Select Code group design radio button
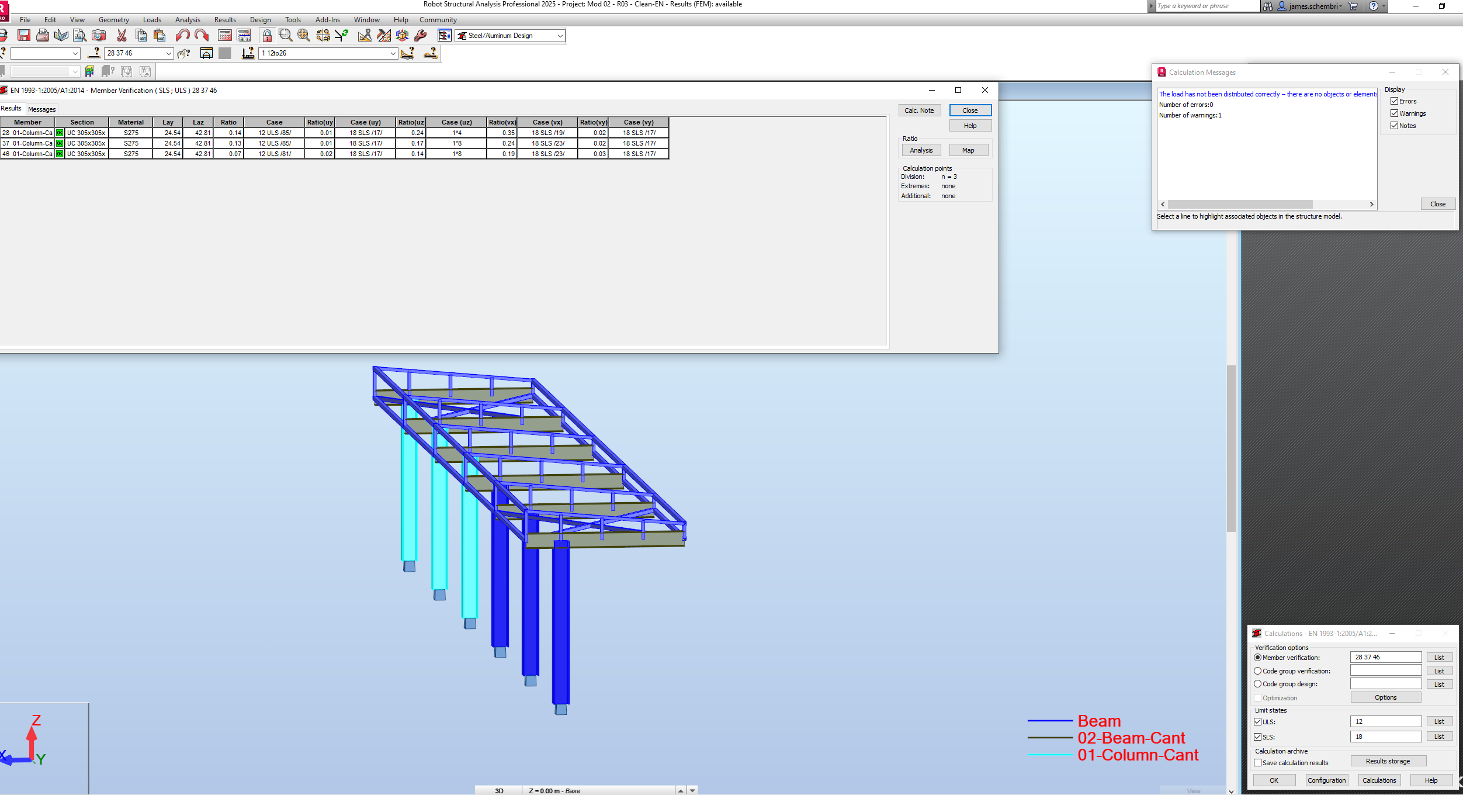Image resolution: width=1463 pixels, height=795 pixels. (1257, 684)
